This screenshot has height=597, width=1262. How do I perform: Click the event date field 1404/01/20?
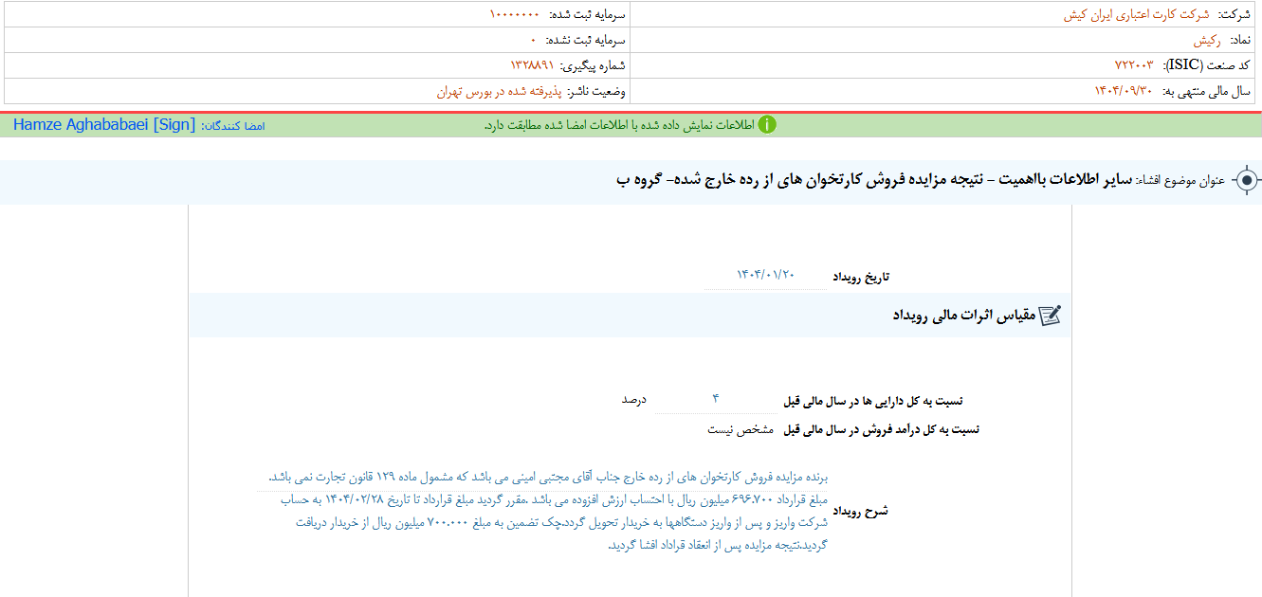click(x=765, y=275)
